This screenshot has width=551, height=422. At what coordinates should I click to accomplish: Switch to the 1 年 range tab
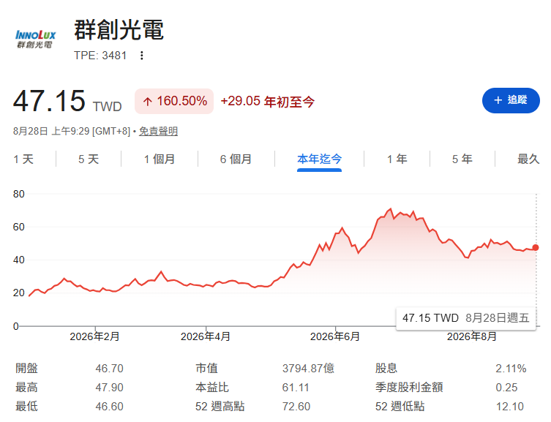[x=397, y=159]
